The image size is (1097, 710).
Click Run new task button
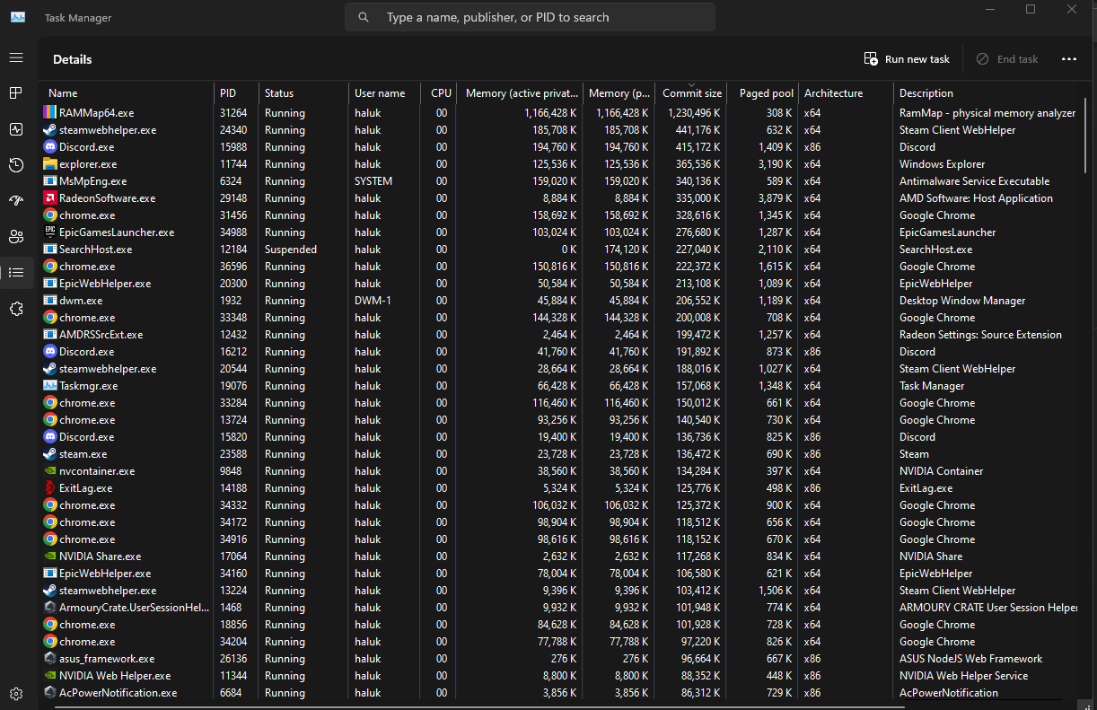coord(907,59)
